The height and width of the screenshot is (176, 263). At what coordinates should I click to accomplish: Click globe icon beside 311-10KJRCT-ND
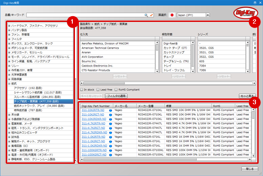point(110,115)
